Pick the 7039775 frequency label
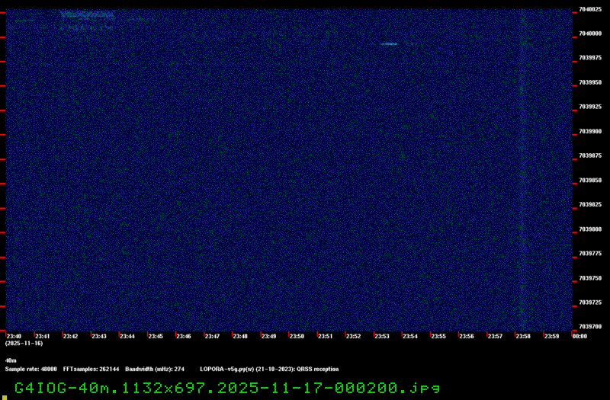 [590, 254]
